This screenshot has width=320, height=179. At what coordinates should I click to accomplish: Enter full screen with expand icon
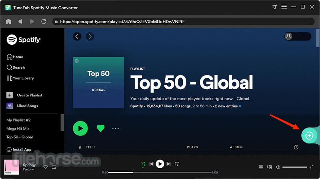coord(312,167)
